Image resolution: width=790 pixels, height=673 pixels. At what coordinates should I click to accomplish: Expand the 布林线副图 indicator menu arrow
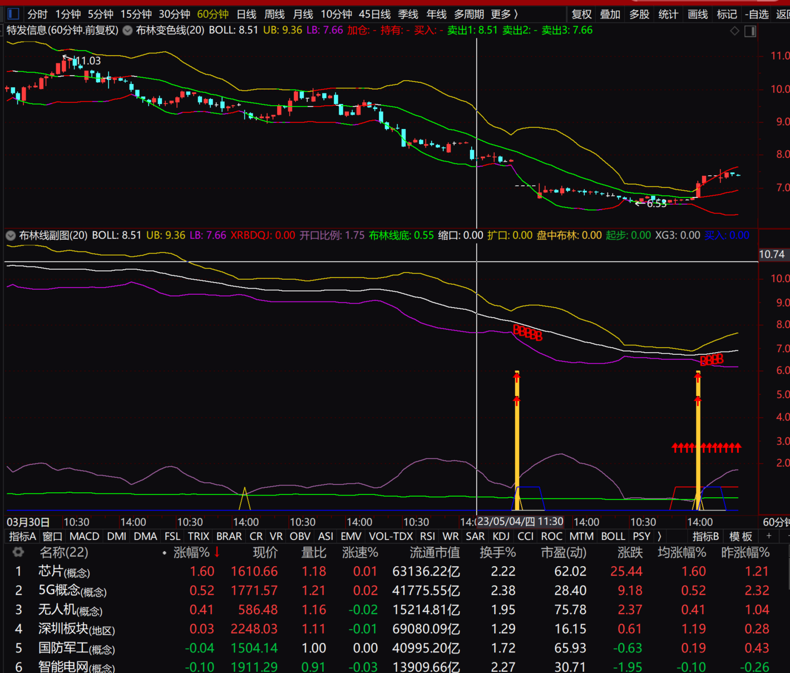[11, 235]
